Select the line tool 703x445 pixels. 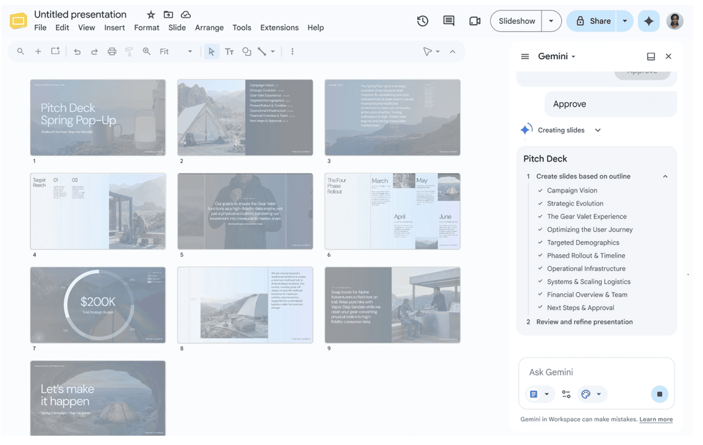click(x=262, y=51)
